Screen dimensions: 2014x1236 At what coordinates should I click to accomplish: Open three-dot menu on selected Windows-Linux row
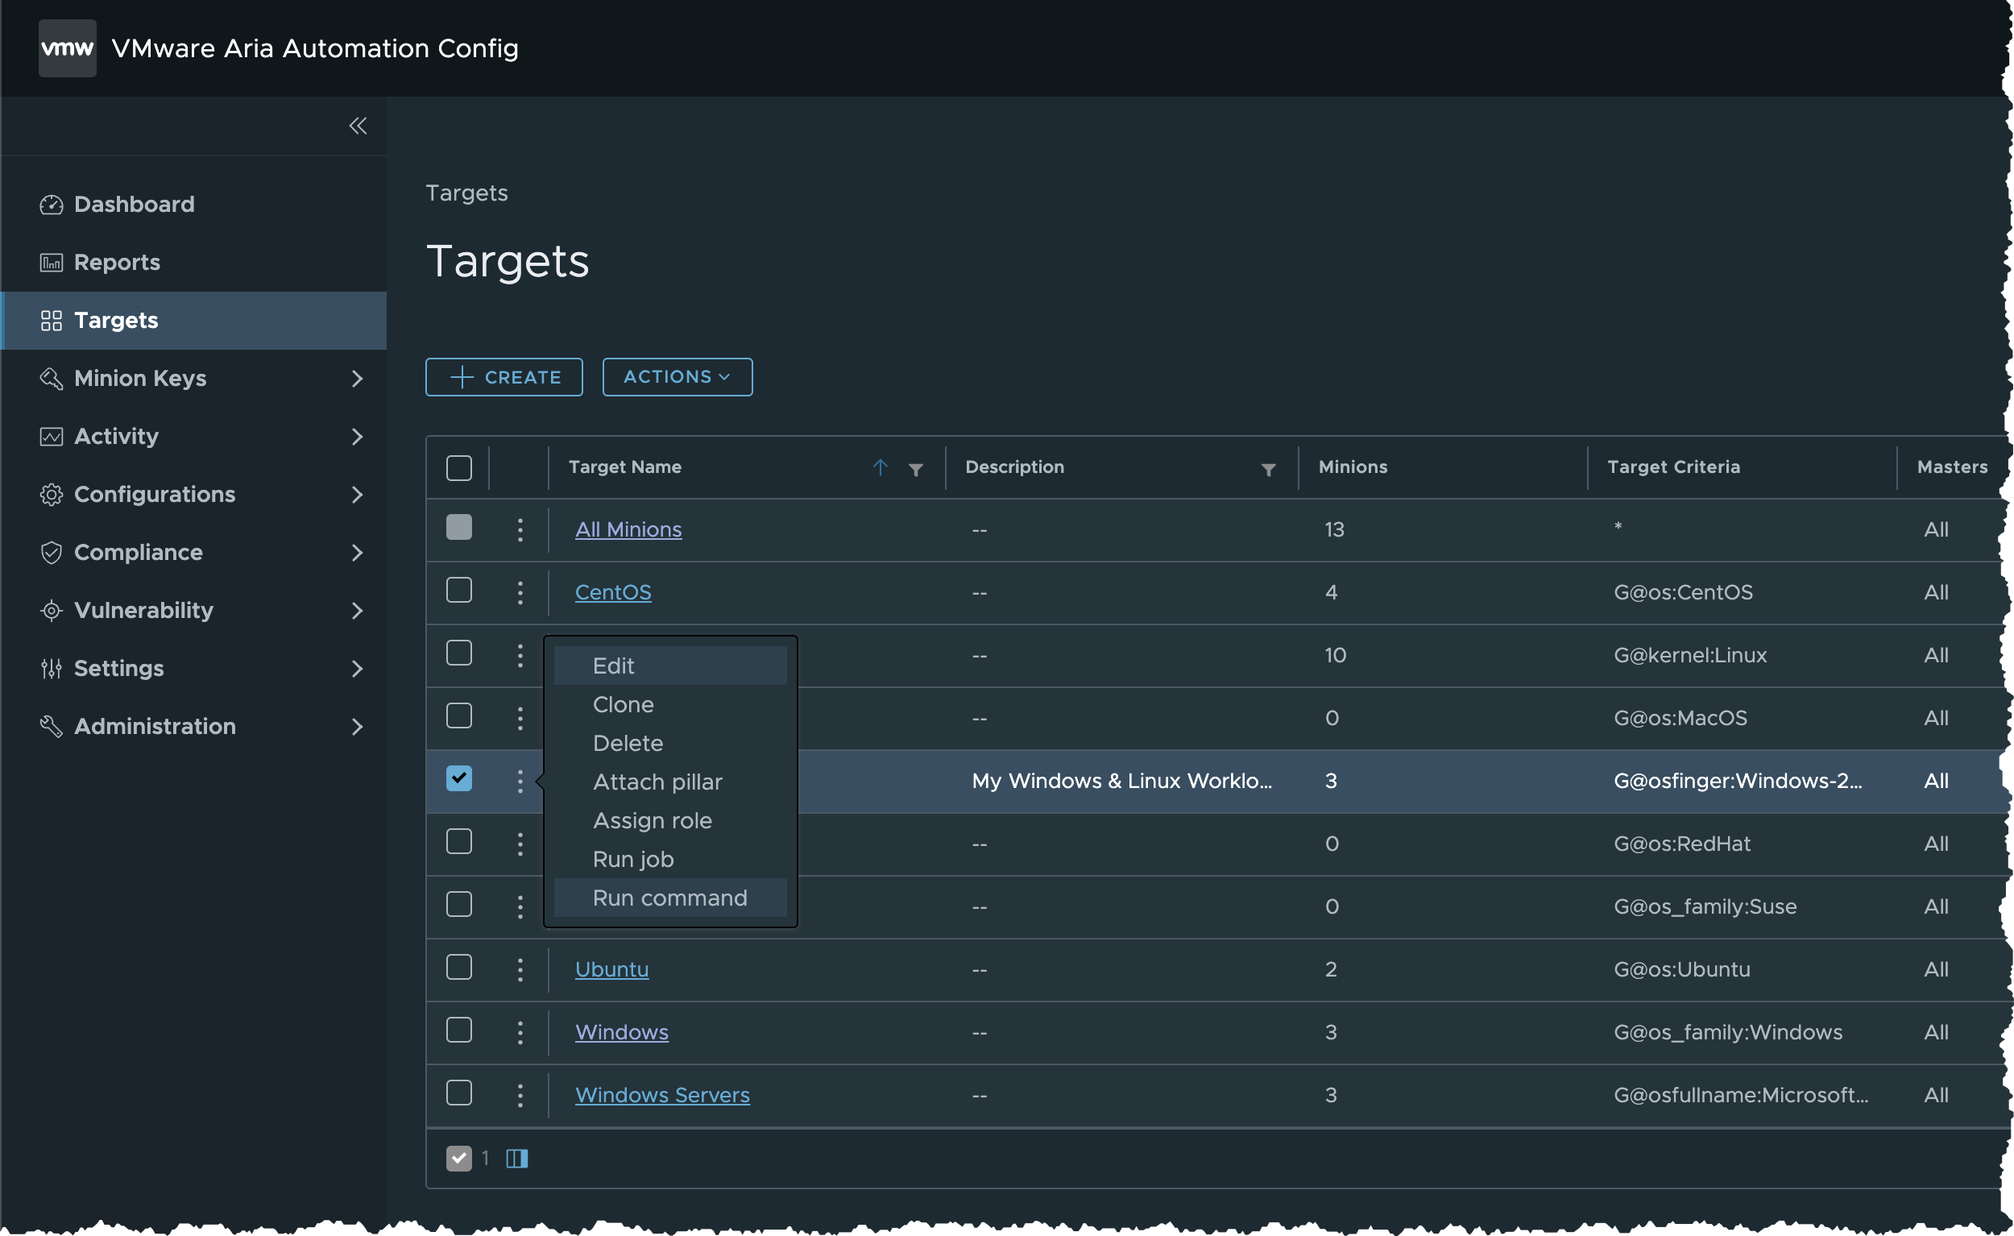pos(520,782)
